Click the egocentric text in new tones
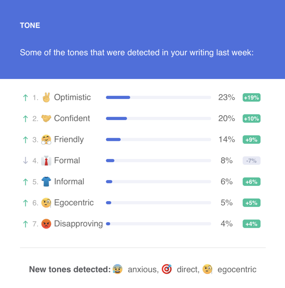The width and height of the screenshot is (285, 288). pos(237,269)
